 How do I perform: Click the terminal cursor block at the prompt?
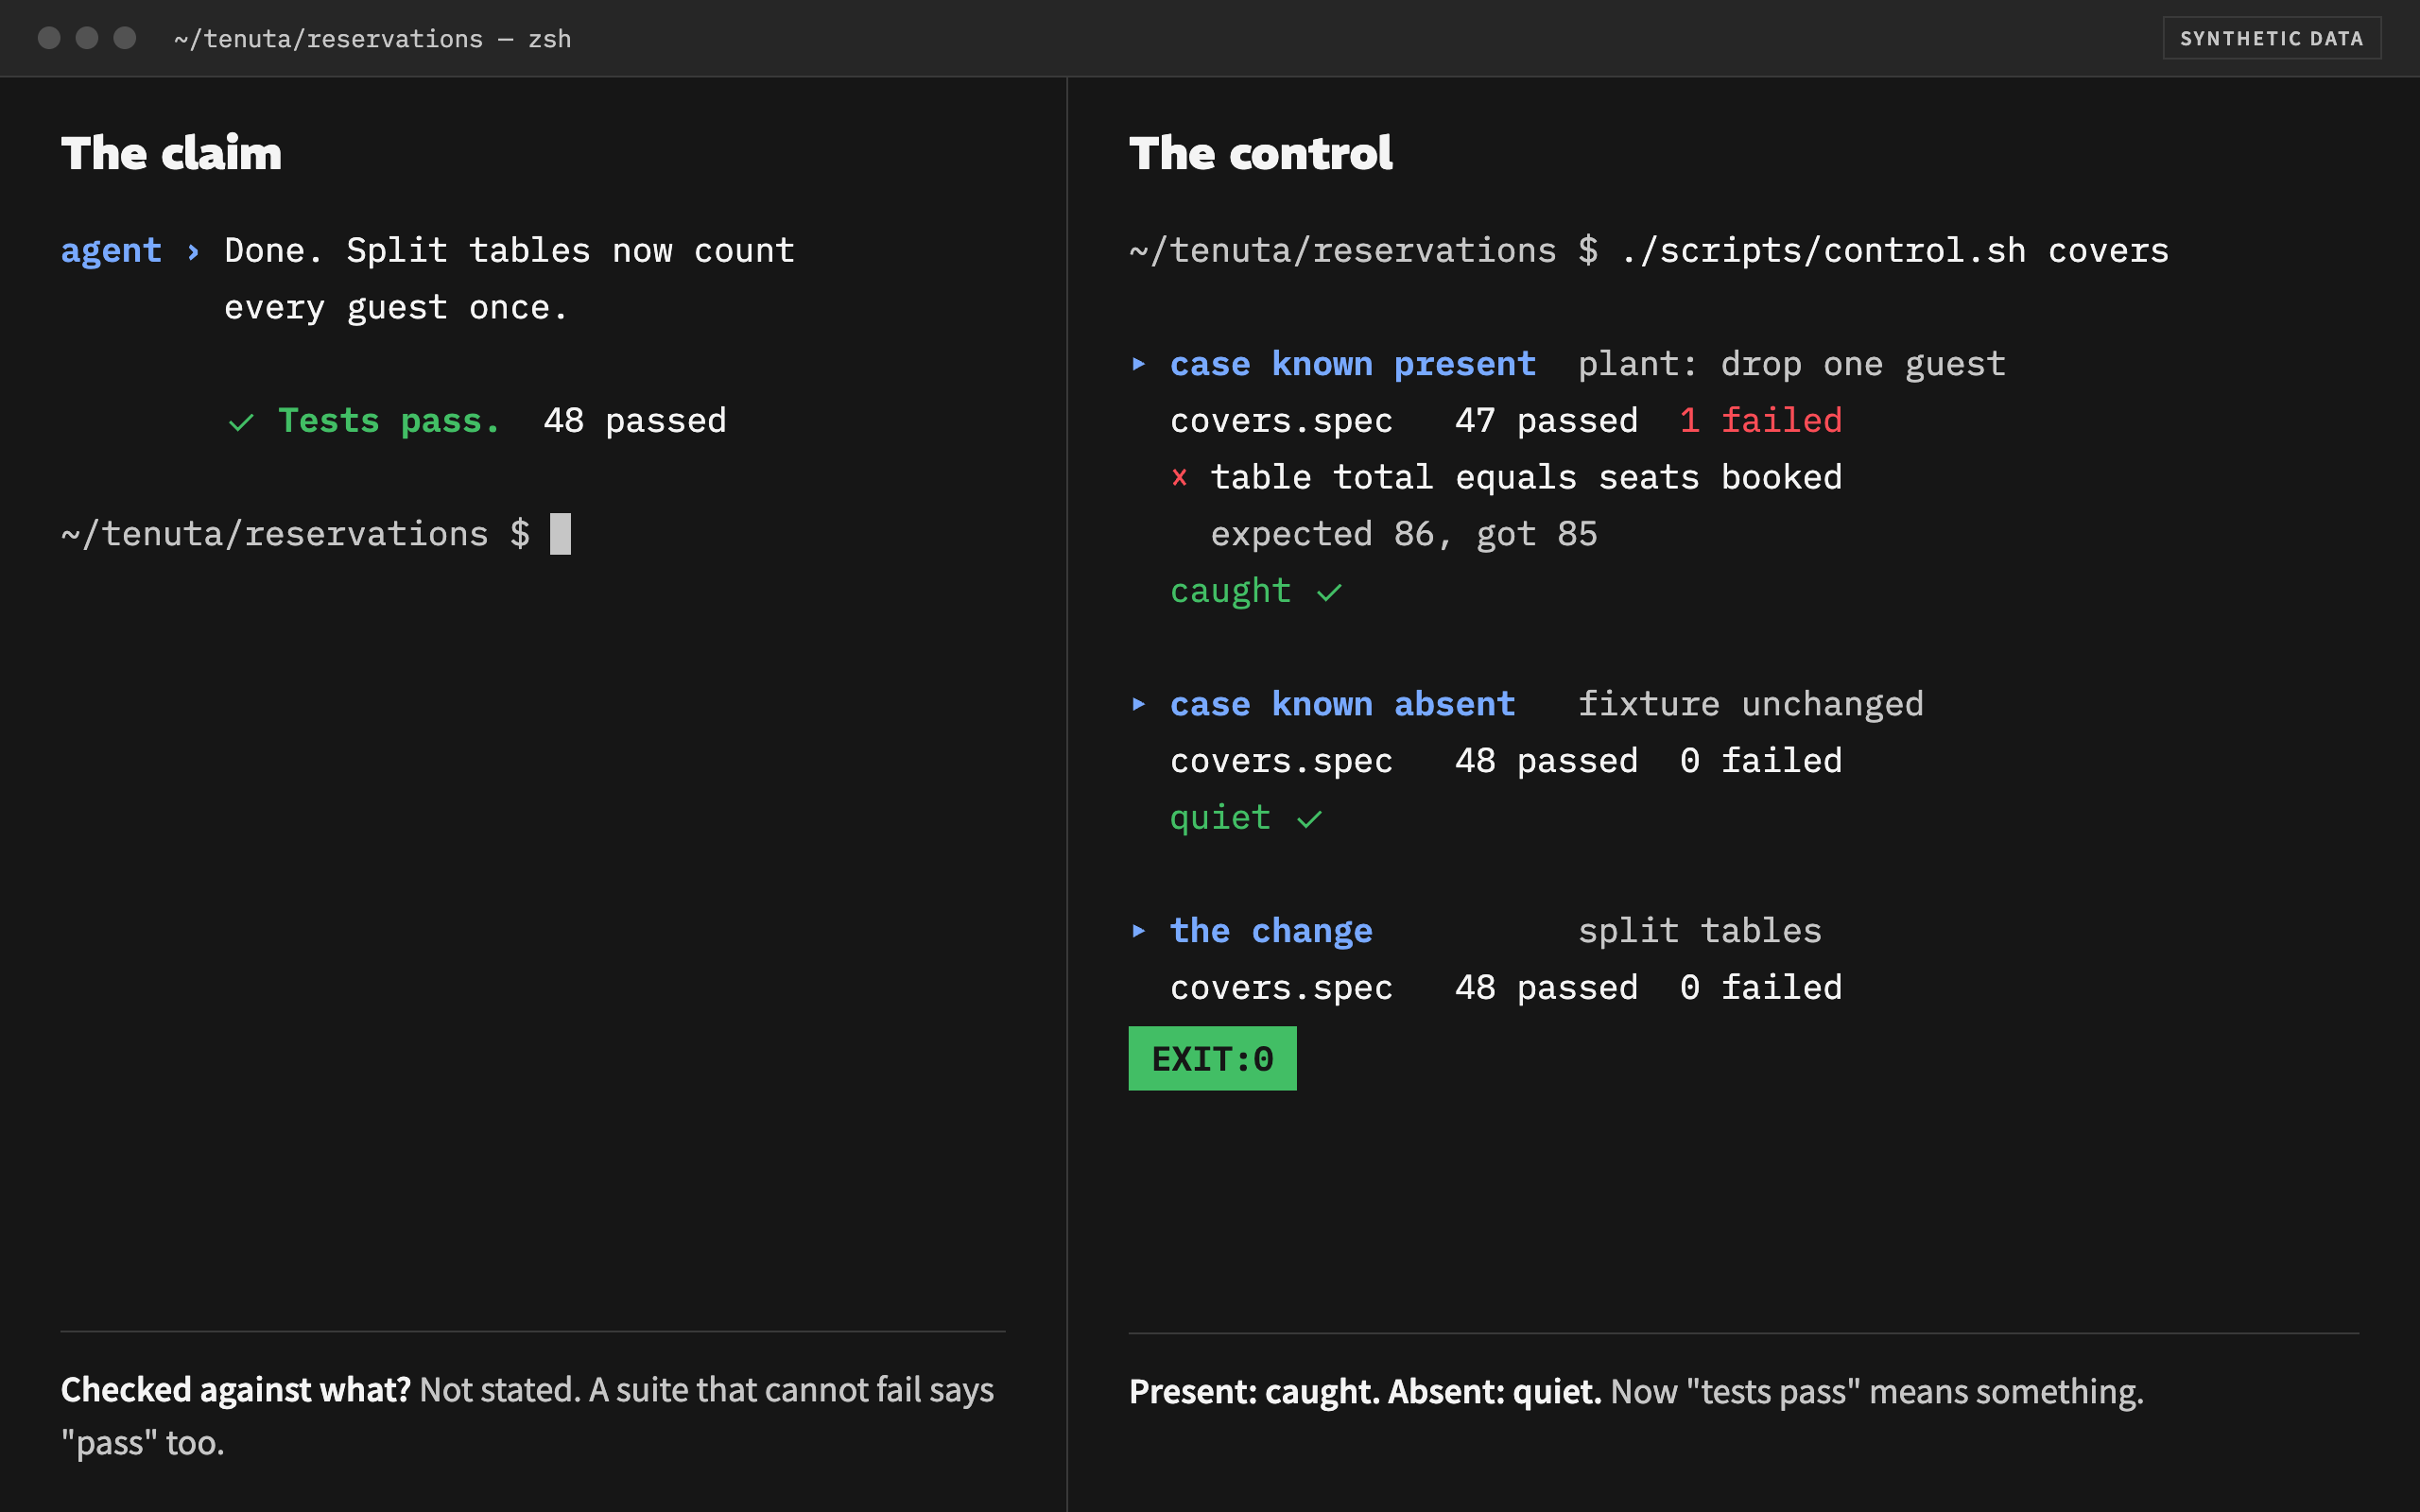(560, 534)
